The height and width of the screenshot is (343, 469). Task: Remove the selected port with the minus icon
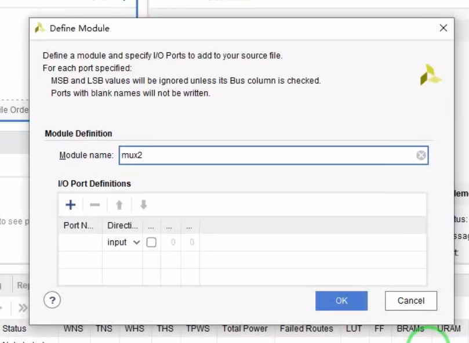pyautogui.click(x=95, y=205)
